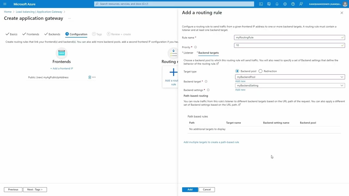Go to the Frontends wizard step
This screenshot has width=349, height=196.
33,34
